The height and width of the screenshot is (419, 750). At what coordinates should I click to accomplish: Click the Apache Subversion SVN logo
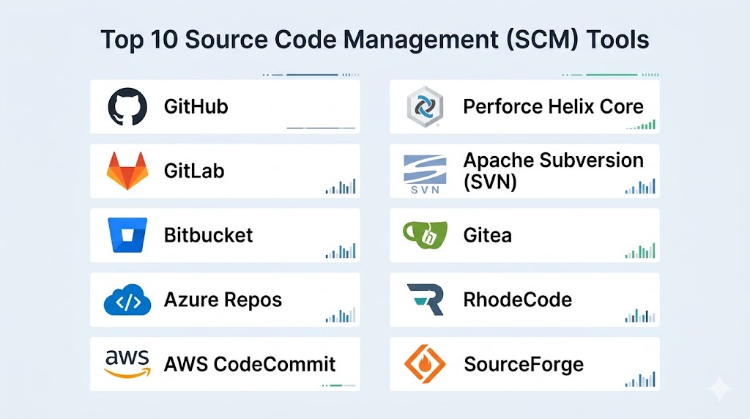tap(425, 174)
